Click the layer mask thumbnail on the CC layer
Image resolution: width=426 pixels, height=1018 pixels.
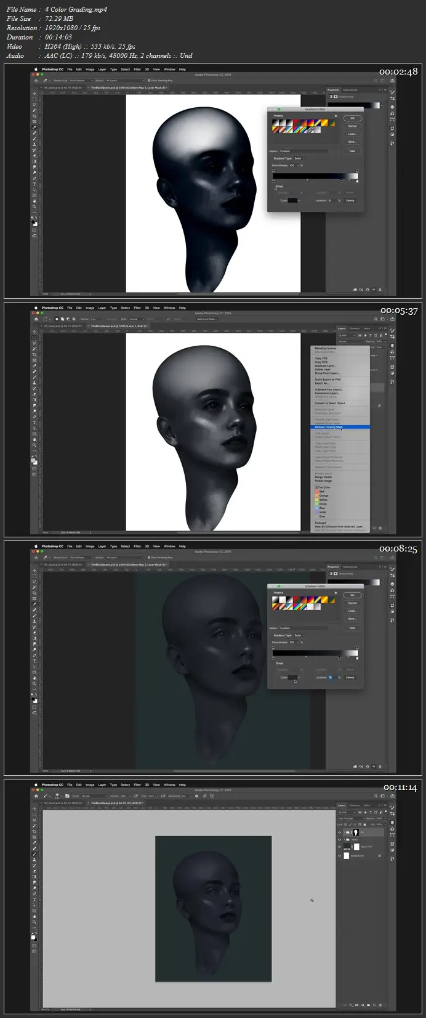355,832
